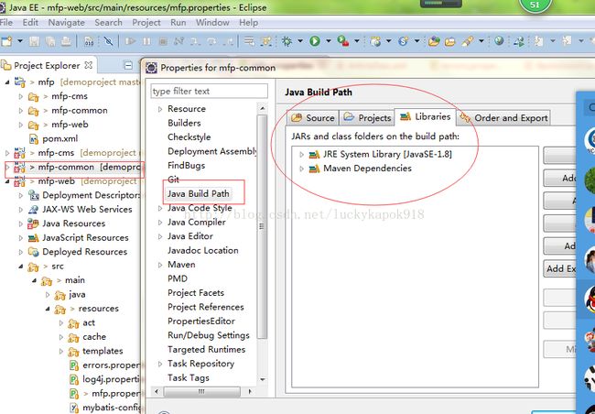Select FindBugs in properties list
The image size is (595, 414).
coord(187,166)
